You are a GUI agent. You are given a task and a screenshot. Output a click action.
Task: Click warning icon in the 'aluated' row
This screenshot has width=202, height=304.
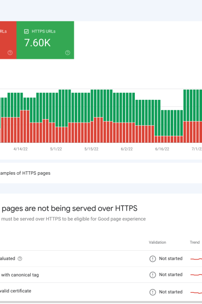[153, 258]
